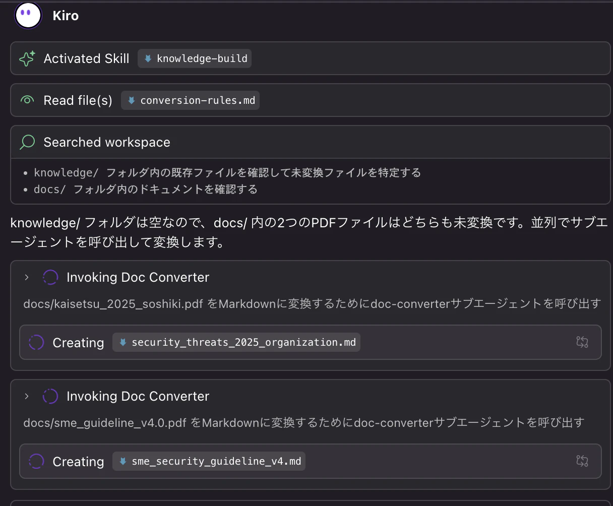This screenshot has width=613, height=506.
Task: Open security_threats_2025_organization.md file chip
Action: click(x=236, y=343)
